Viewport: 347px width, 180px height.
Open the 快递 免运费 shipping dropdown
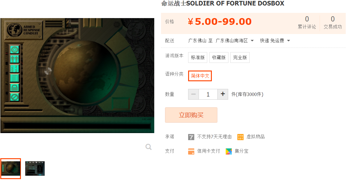(x=275, y=41)
